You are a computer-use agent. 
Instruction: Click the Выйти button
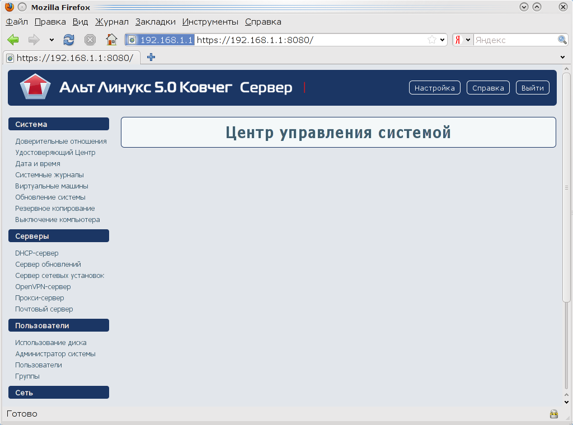pyautogui.click(x=533, y=88)
